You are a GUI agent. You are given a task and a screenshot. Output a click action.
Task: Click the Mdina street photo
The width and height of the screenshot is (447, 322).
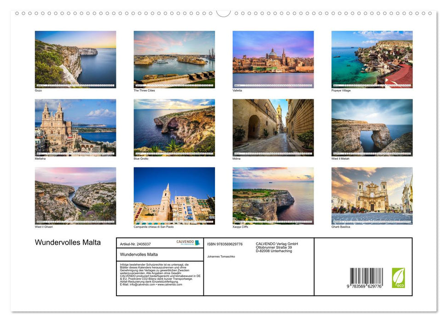pos(273,127)
